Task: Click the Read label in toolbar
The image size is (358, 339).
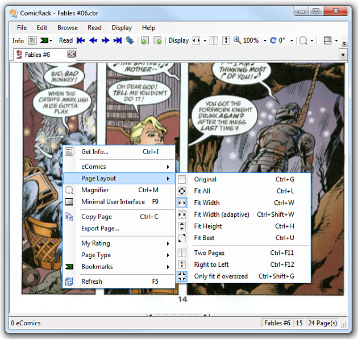Action: point(66,40)
